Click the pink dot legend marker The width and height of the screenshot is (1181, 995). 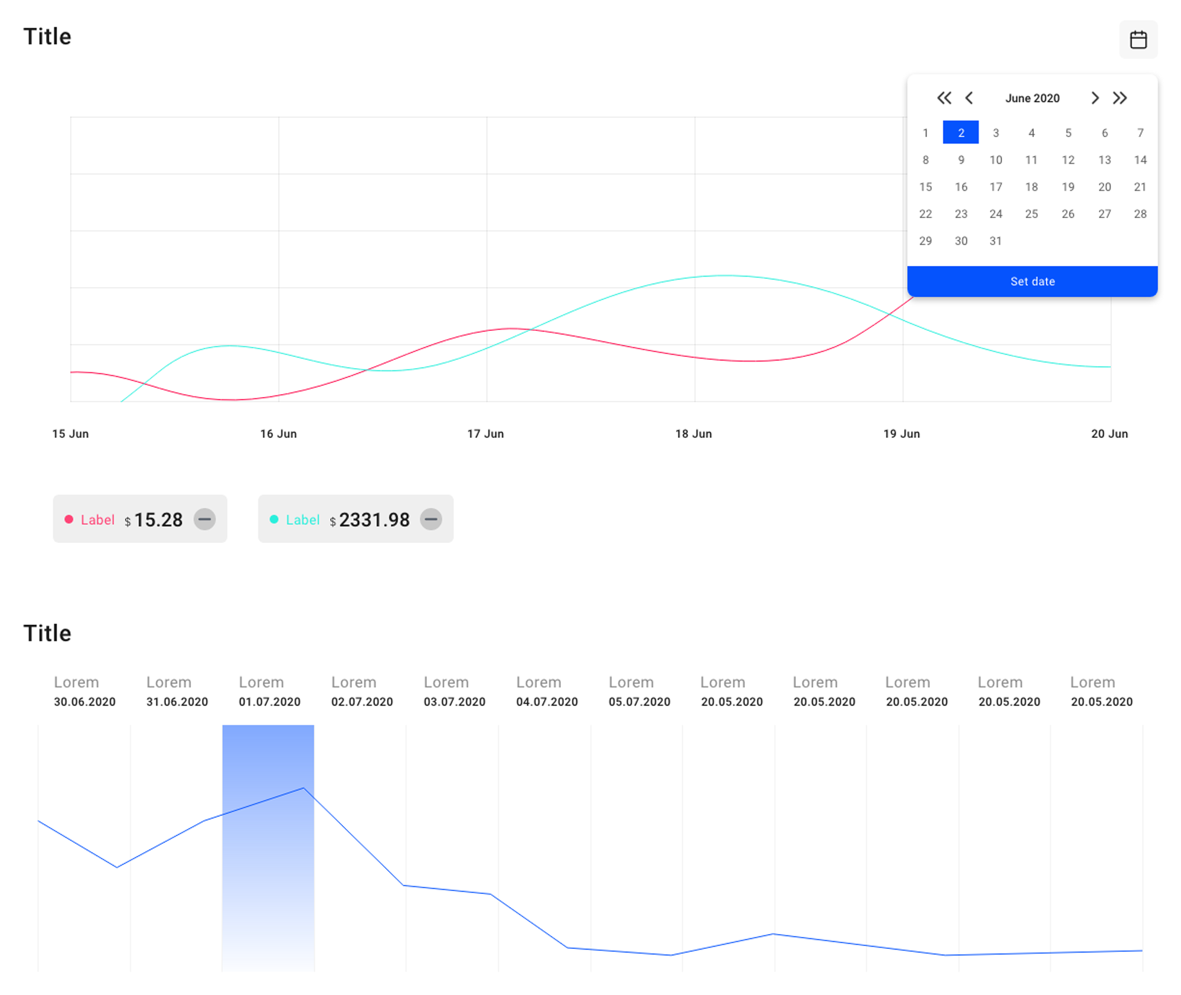point(69,519)
